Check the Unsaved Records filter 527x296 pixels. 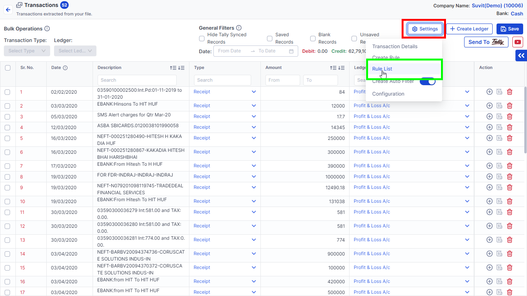click(354, 39)
